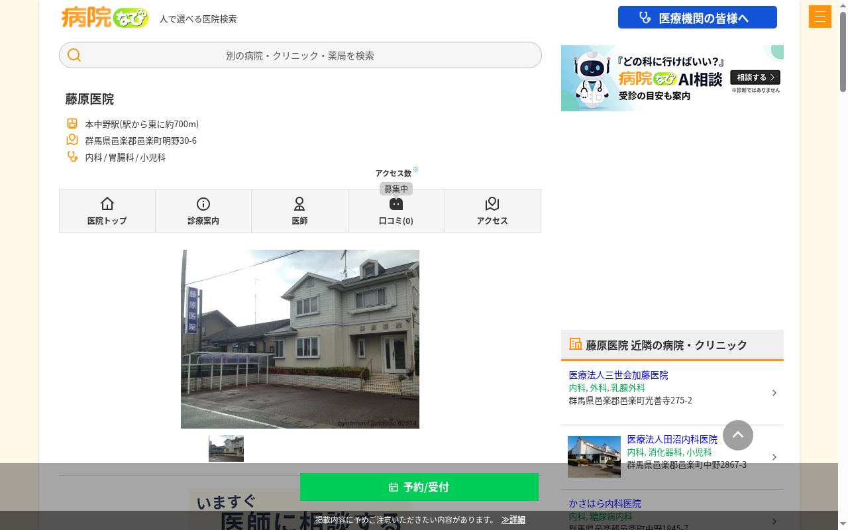Click the ※ mark beside アクセス数
Screen dimensions: 848x530
[x=415, y=170]
